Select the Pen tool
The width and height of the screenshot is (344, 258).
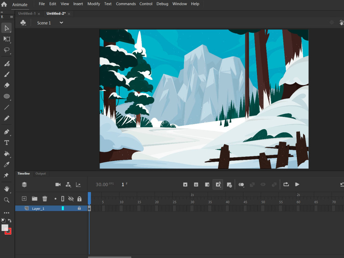[x=7, y=132]
